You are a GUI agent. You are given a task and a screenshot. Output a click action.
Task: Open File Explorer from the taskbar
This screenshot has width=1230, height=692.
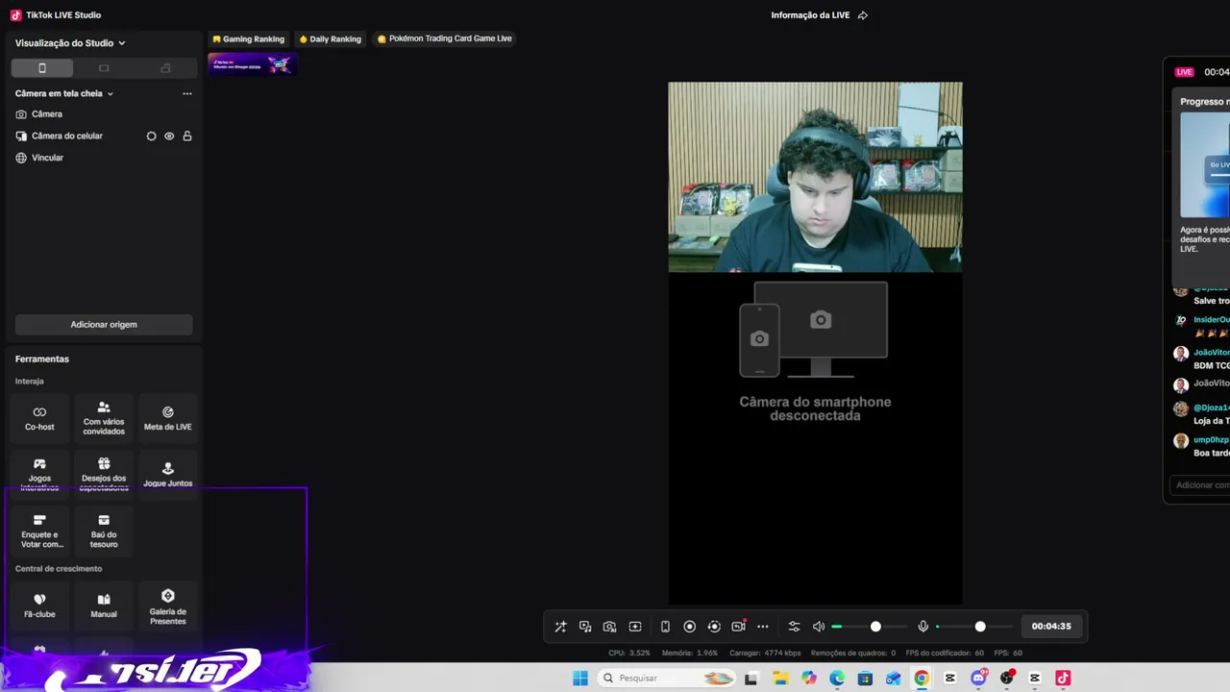pos(780,679)
